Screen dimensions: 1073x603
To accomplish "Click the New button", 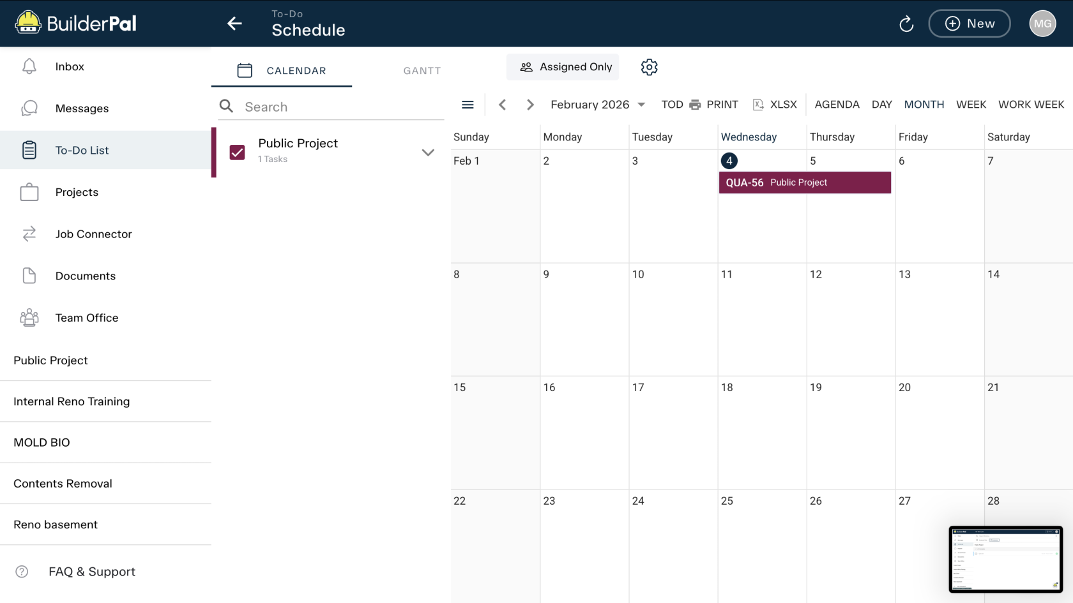I will (x=969, y=24).
